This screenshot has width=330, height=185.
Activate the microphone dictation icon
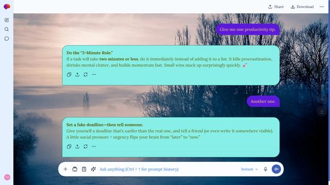point(266,169)
